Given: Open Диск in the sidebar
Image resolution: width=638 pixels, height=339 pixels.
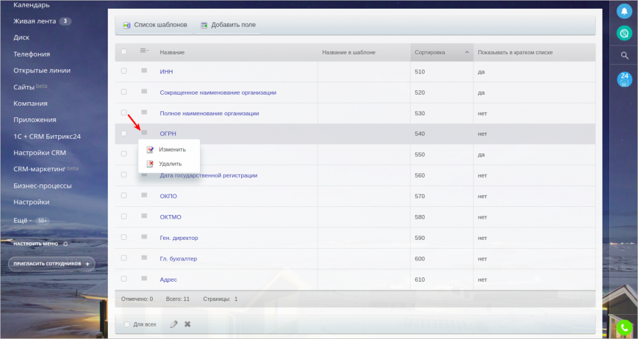Looking at the screenshot, I should 22,37.
